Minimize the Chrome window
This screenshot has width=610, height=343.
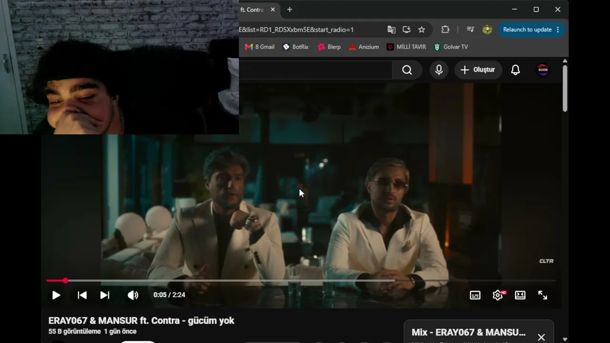point(514,10)
